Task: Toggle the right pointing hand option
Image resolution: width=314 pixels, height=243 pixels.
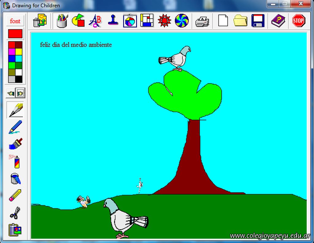Action: [x=20, y=93]
